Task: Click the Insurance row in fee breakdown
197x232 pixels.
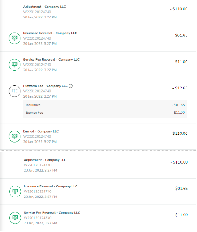Action: coord(105,105)
